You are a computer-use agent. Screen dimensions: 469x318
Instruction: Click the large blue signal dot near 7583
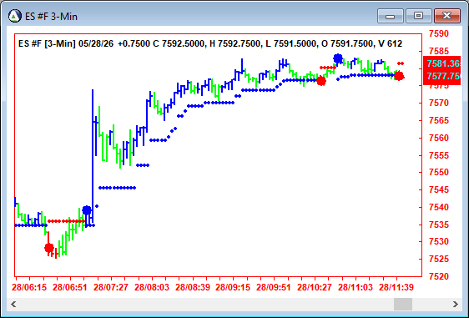coord(338,58)
